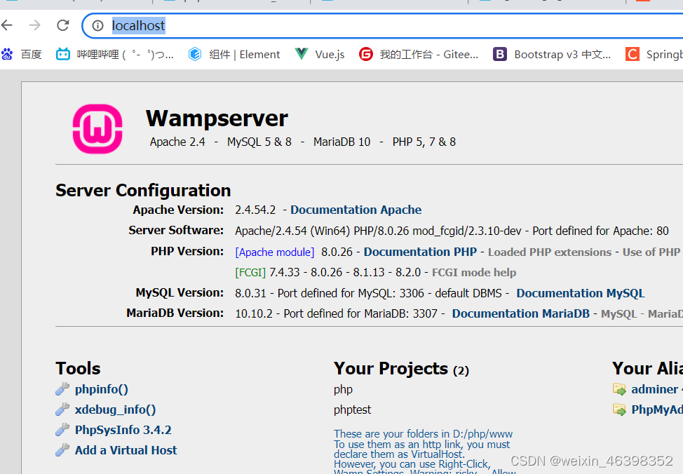The height and width of the screenshot is (474, 683).
Task: Open the xdebug_info() tool link
Action: pyautogui.click(x=116, y=410)
